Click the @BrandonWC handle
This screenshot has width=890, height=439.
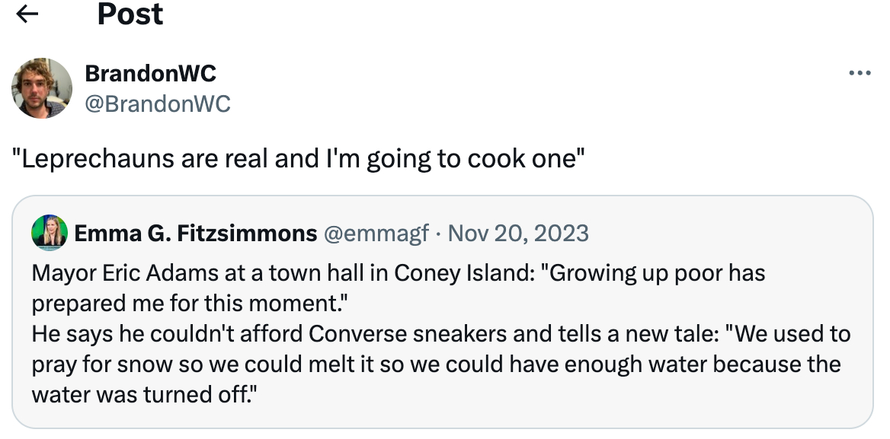click(x=157, y=103)
